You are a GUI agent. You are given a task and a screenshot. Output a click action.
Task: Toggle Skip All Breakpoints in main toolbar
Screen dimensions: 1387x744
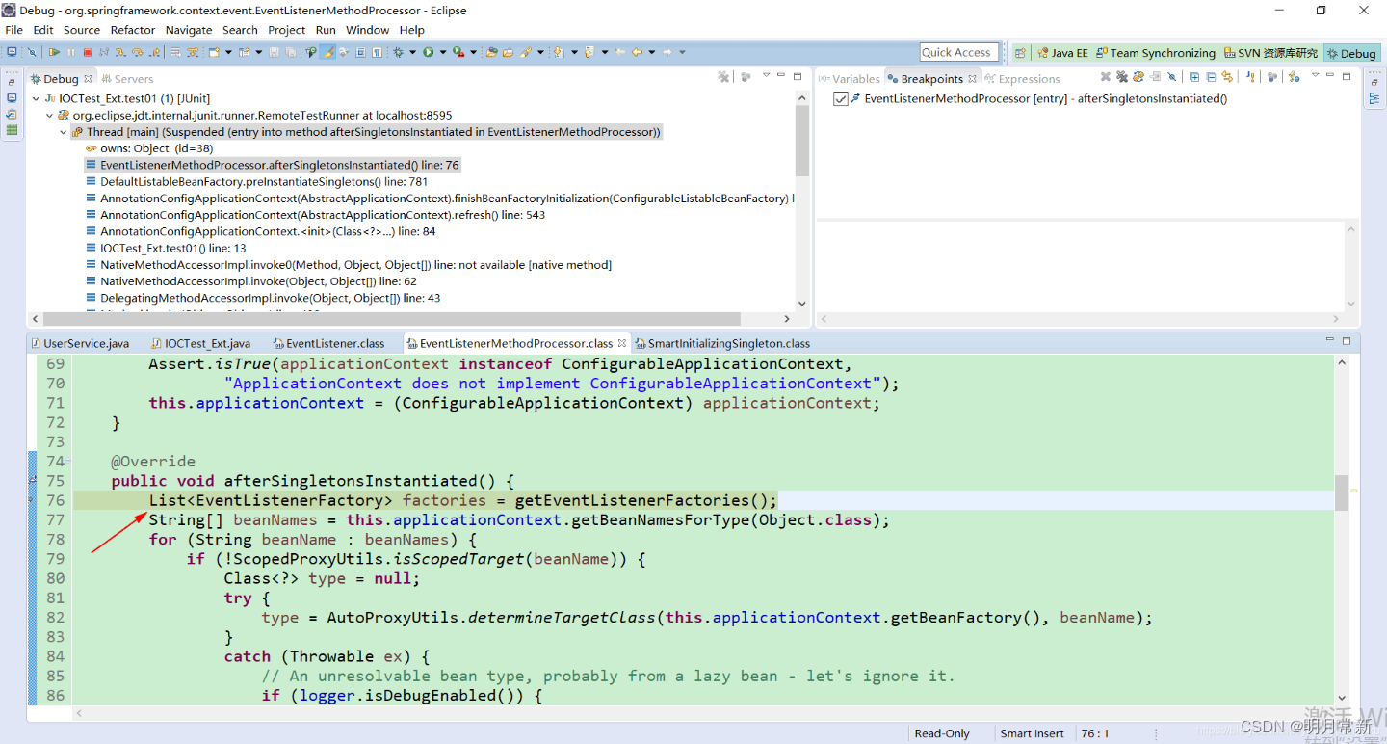coord(32,52)
